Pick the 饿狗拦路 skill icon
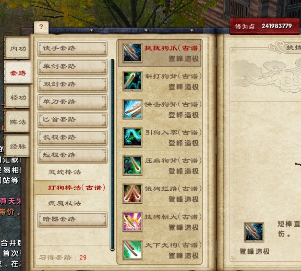301x271 pixels. click(133, 193)
